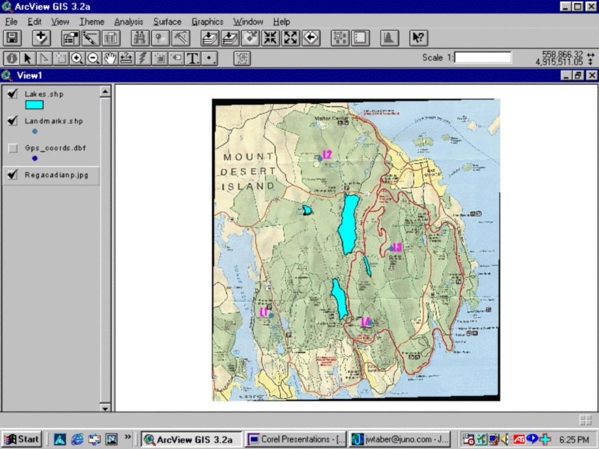Zoom to active themes
The image size is (599, 449).
point(230,38)
